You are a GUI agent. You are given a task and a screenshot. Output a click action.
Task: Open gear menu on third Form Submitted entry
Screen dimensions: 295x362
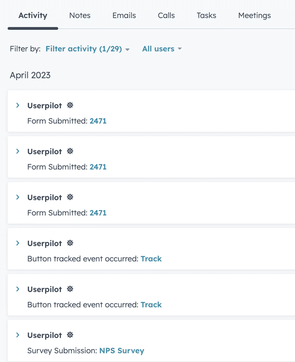[70, 197]
